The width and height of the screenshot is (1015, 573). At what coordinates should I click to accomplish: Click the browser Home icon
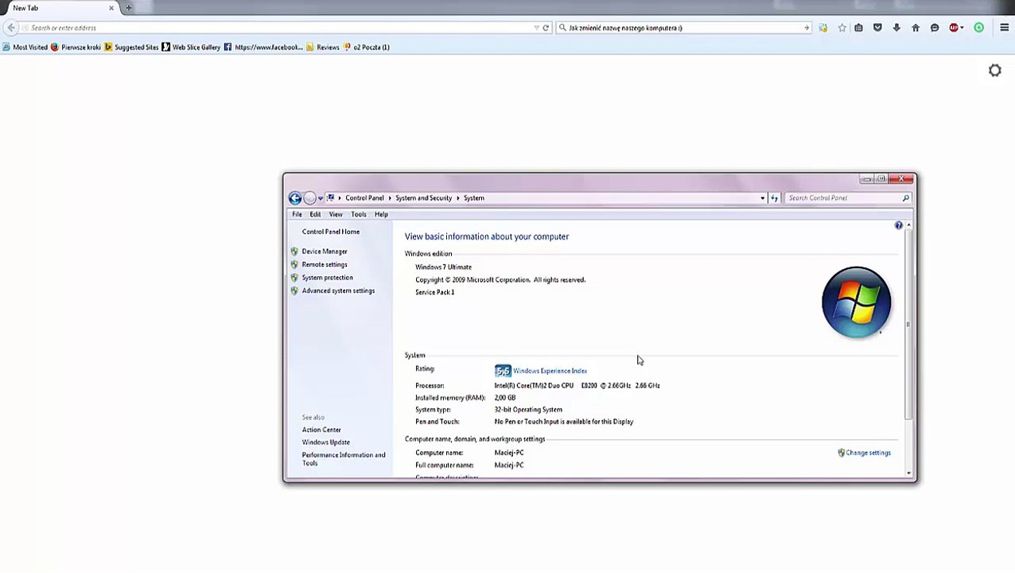916,28
